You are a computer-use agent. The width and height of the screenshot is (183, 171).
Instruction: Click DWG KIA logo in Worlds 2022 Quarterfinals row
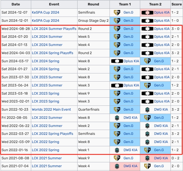click(147, 110)
